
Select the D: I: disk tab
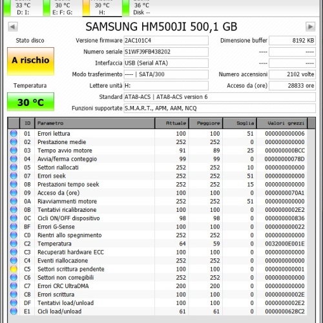tap(23, 8)
